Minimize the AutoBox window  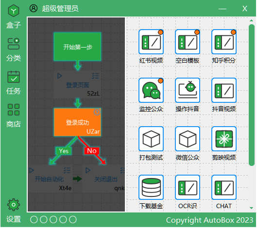point(223,9)
